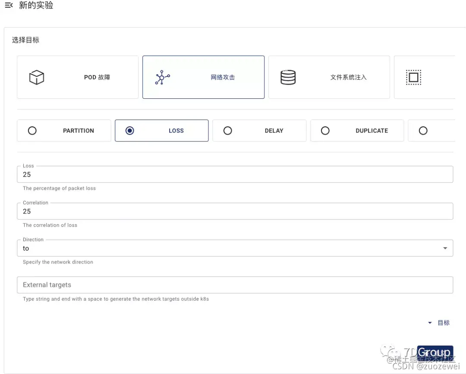Screen dimensions: 466x374
Task: Click the rightmost fault type square icon
Action: tap(413, 77)
